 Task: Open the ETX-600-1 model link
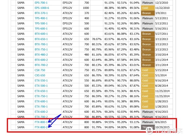(41, 101)
